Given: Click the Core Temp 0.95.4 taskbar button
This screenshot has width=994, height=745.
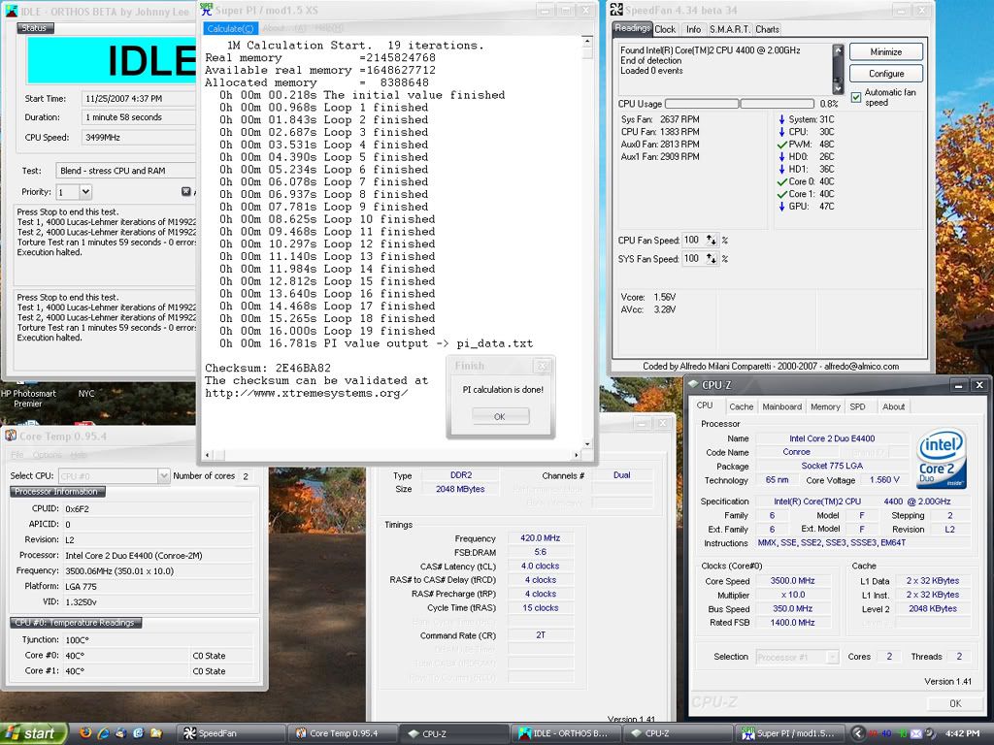Looking at the screenshot, I should pos(343,733).
